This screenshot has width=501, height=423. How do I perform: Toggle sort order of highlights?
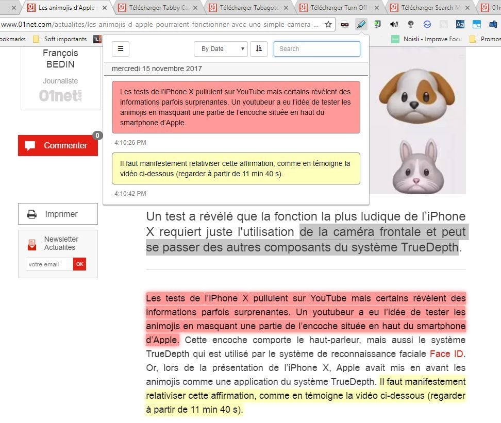[258, 48]
